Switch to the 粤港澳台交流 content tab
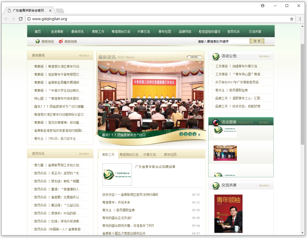The width and height of the screenshot is (307, 238). coord(129,155)
